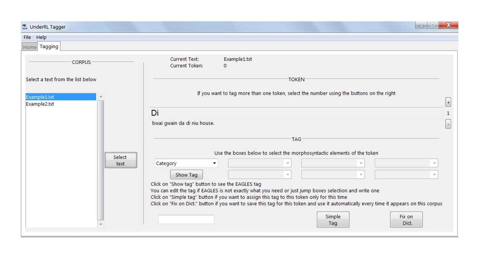Image resolution: width=479 pixels, height=259 pixels.
Task: Click the Simple Tag button
Action: tap(333, 220)
